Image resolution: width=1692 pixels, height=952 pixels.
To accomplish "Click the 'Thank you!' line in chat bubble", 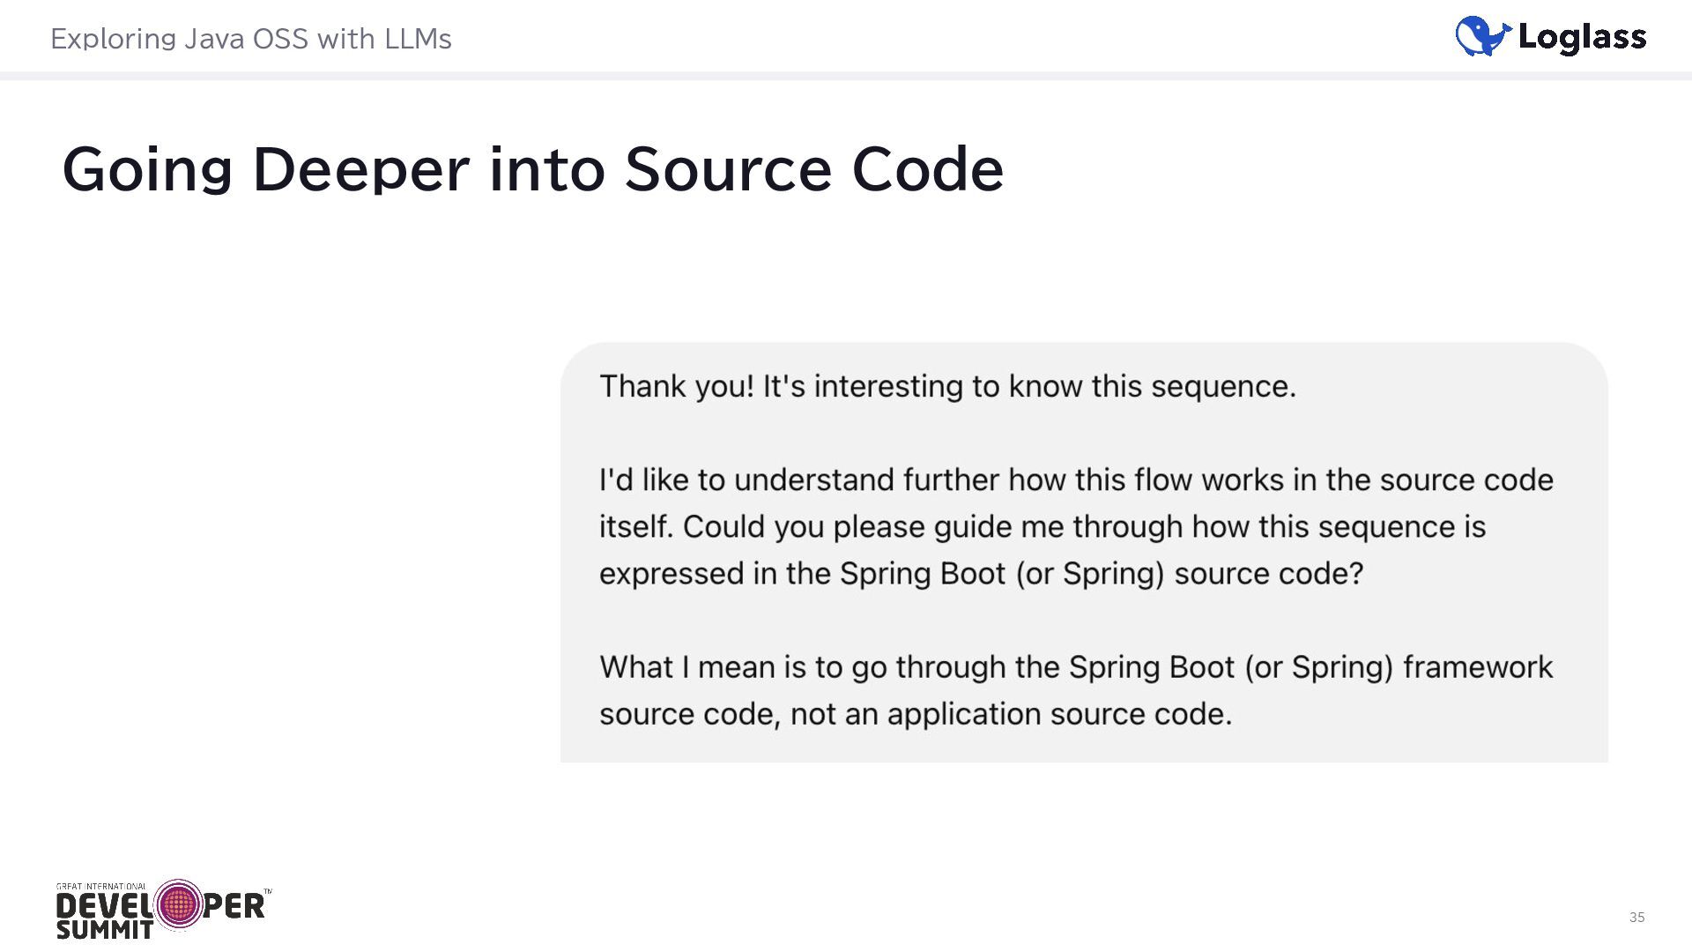I will (x=946, y=386).
